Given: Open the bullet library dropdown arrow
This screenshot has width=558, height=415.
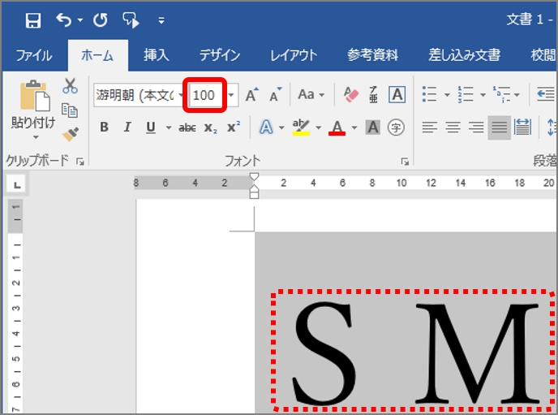Looking at the screenshot, I should click(447, 95).
